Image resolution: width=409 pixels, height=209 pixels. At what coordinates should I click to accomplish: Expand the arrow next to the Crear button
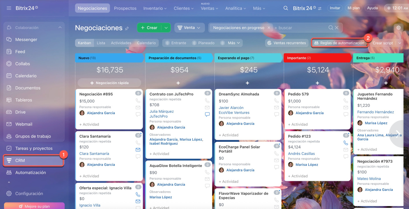pyautogui.click(x=166, y=28)
